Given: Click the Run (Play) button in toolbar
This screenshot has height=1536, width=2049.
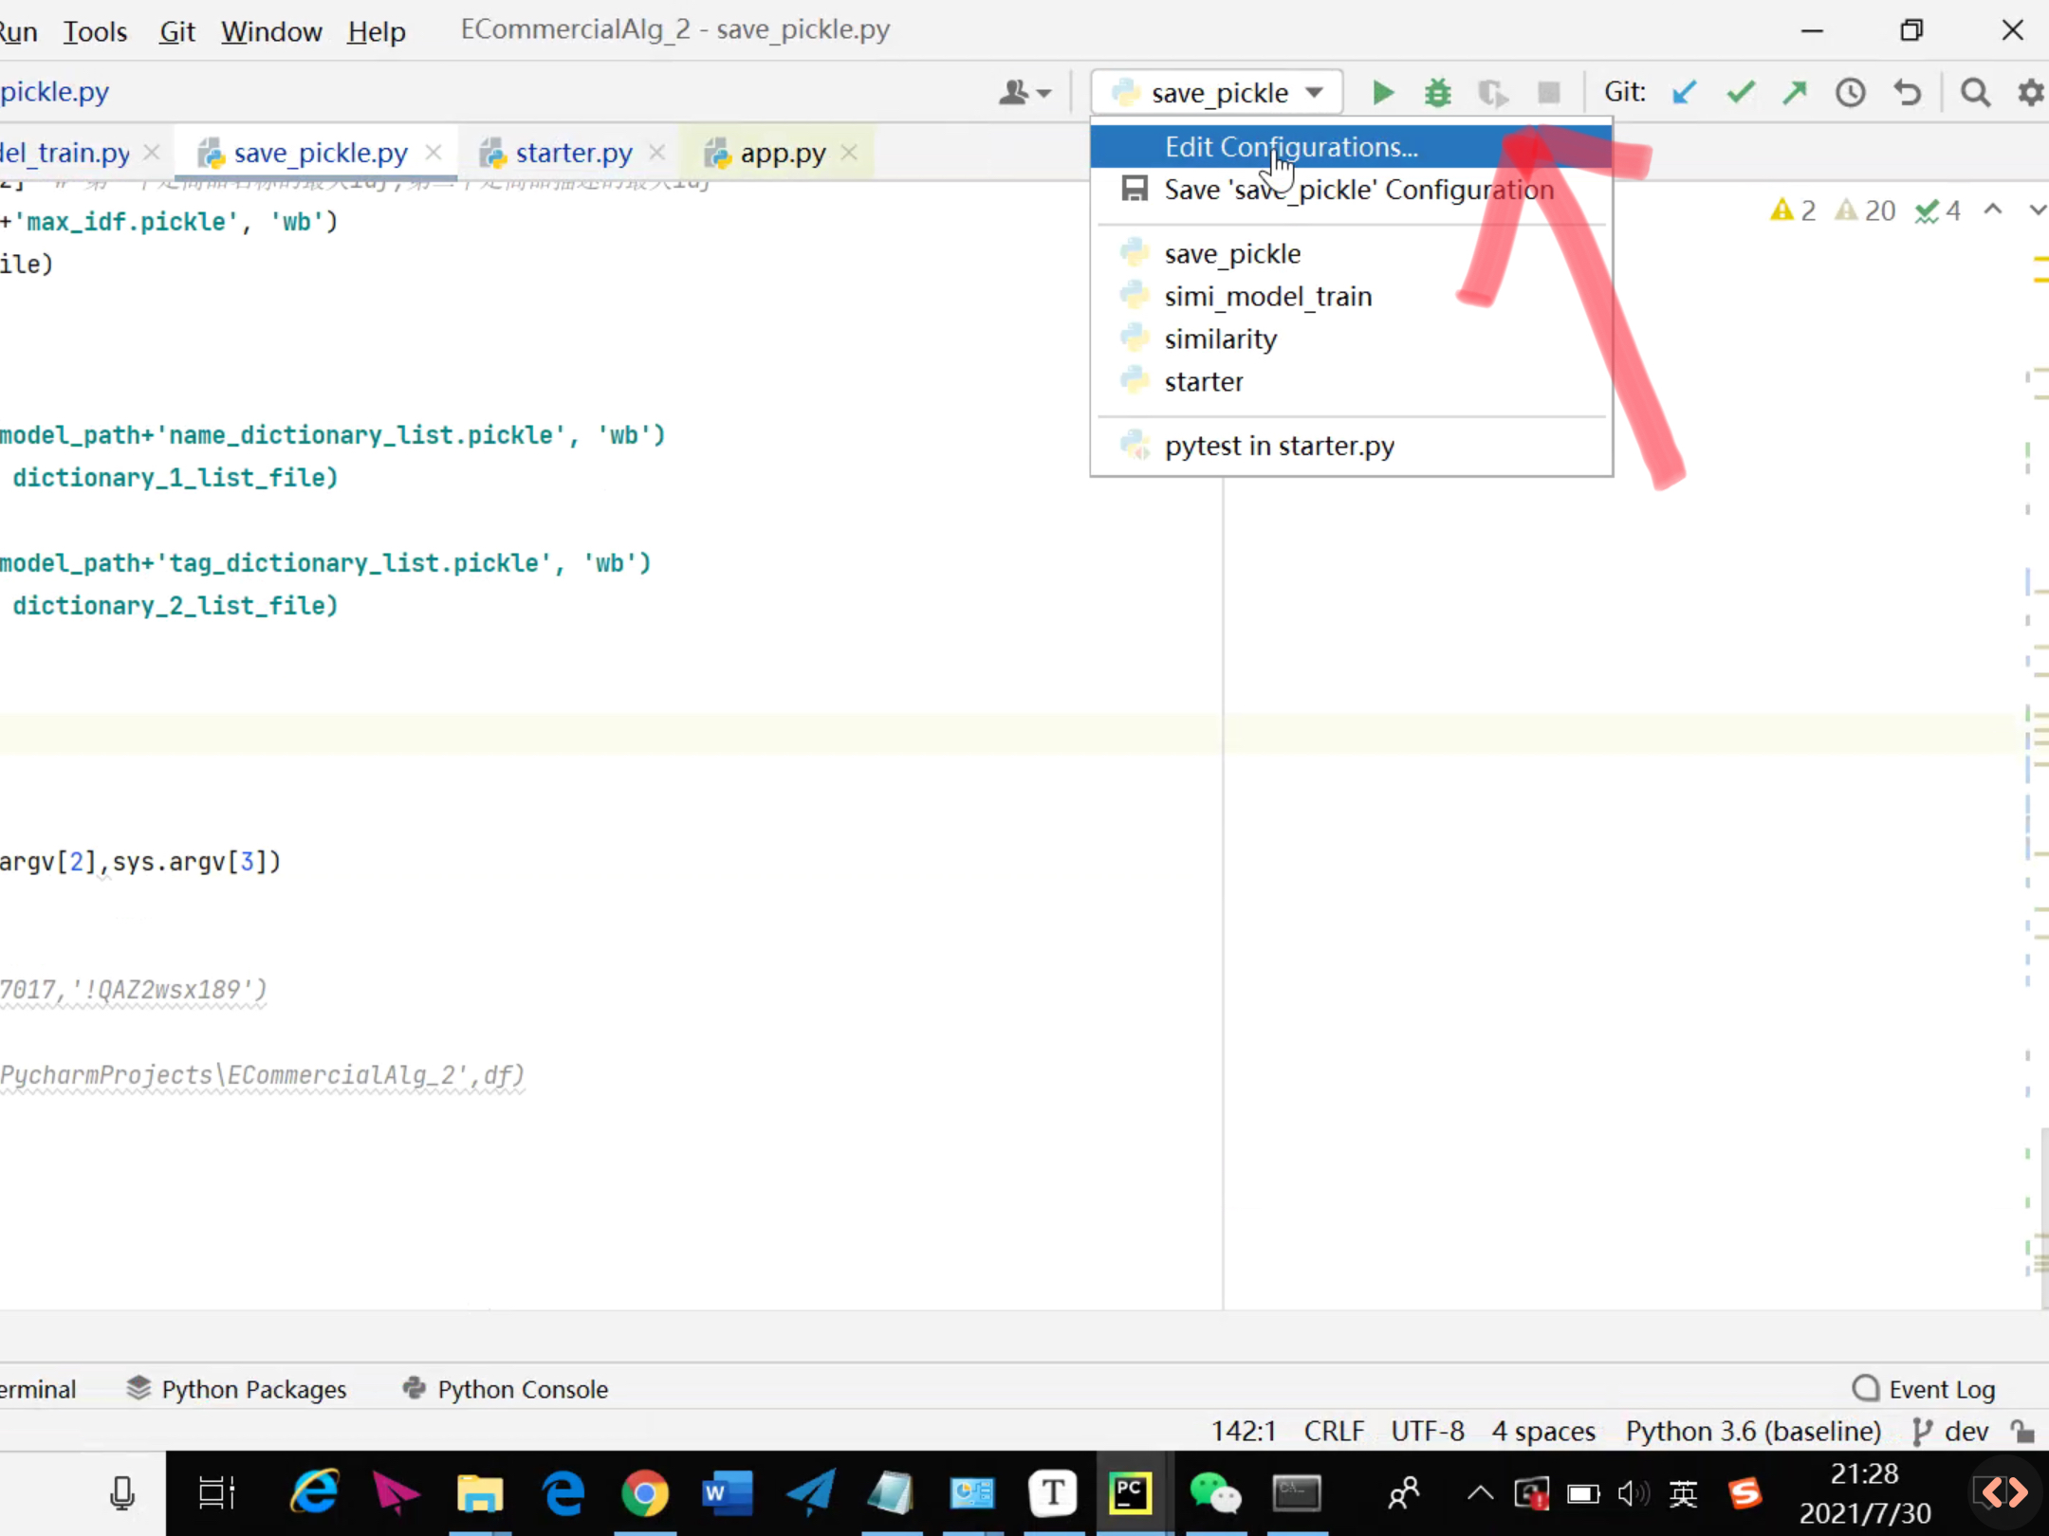Looking at the screenshot, I should point(1383,92).
